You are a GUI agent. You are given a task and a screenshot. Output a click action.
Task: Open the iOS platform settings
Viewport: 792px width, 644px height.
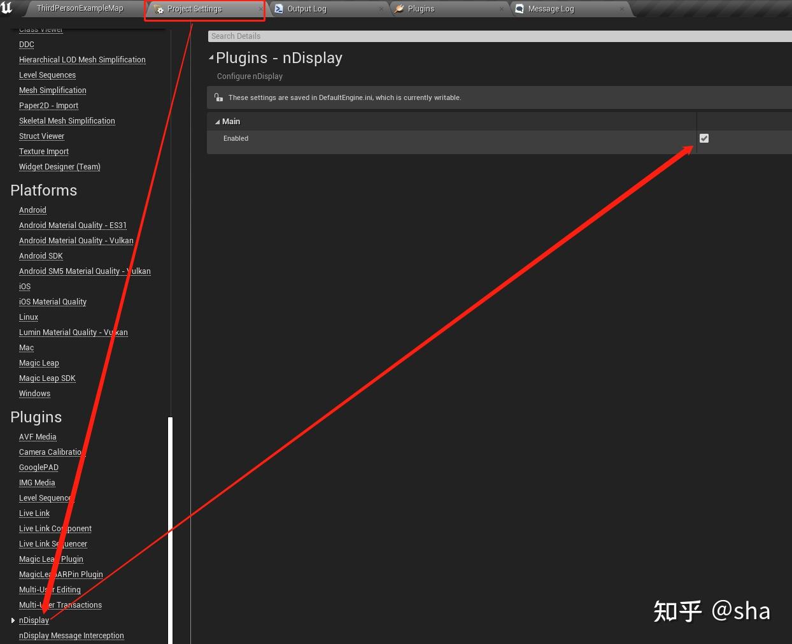coord(25,287)
